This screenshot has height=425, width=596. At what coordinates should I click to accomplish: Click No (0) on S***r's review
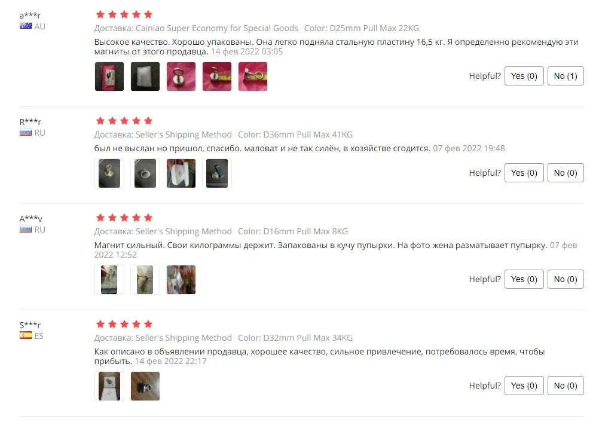(565, 386)
